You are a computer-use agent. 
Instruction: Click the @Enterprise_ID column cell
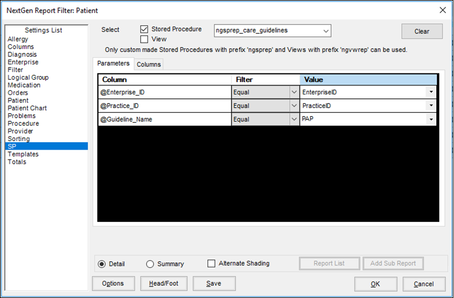[x=164, y=92]
